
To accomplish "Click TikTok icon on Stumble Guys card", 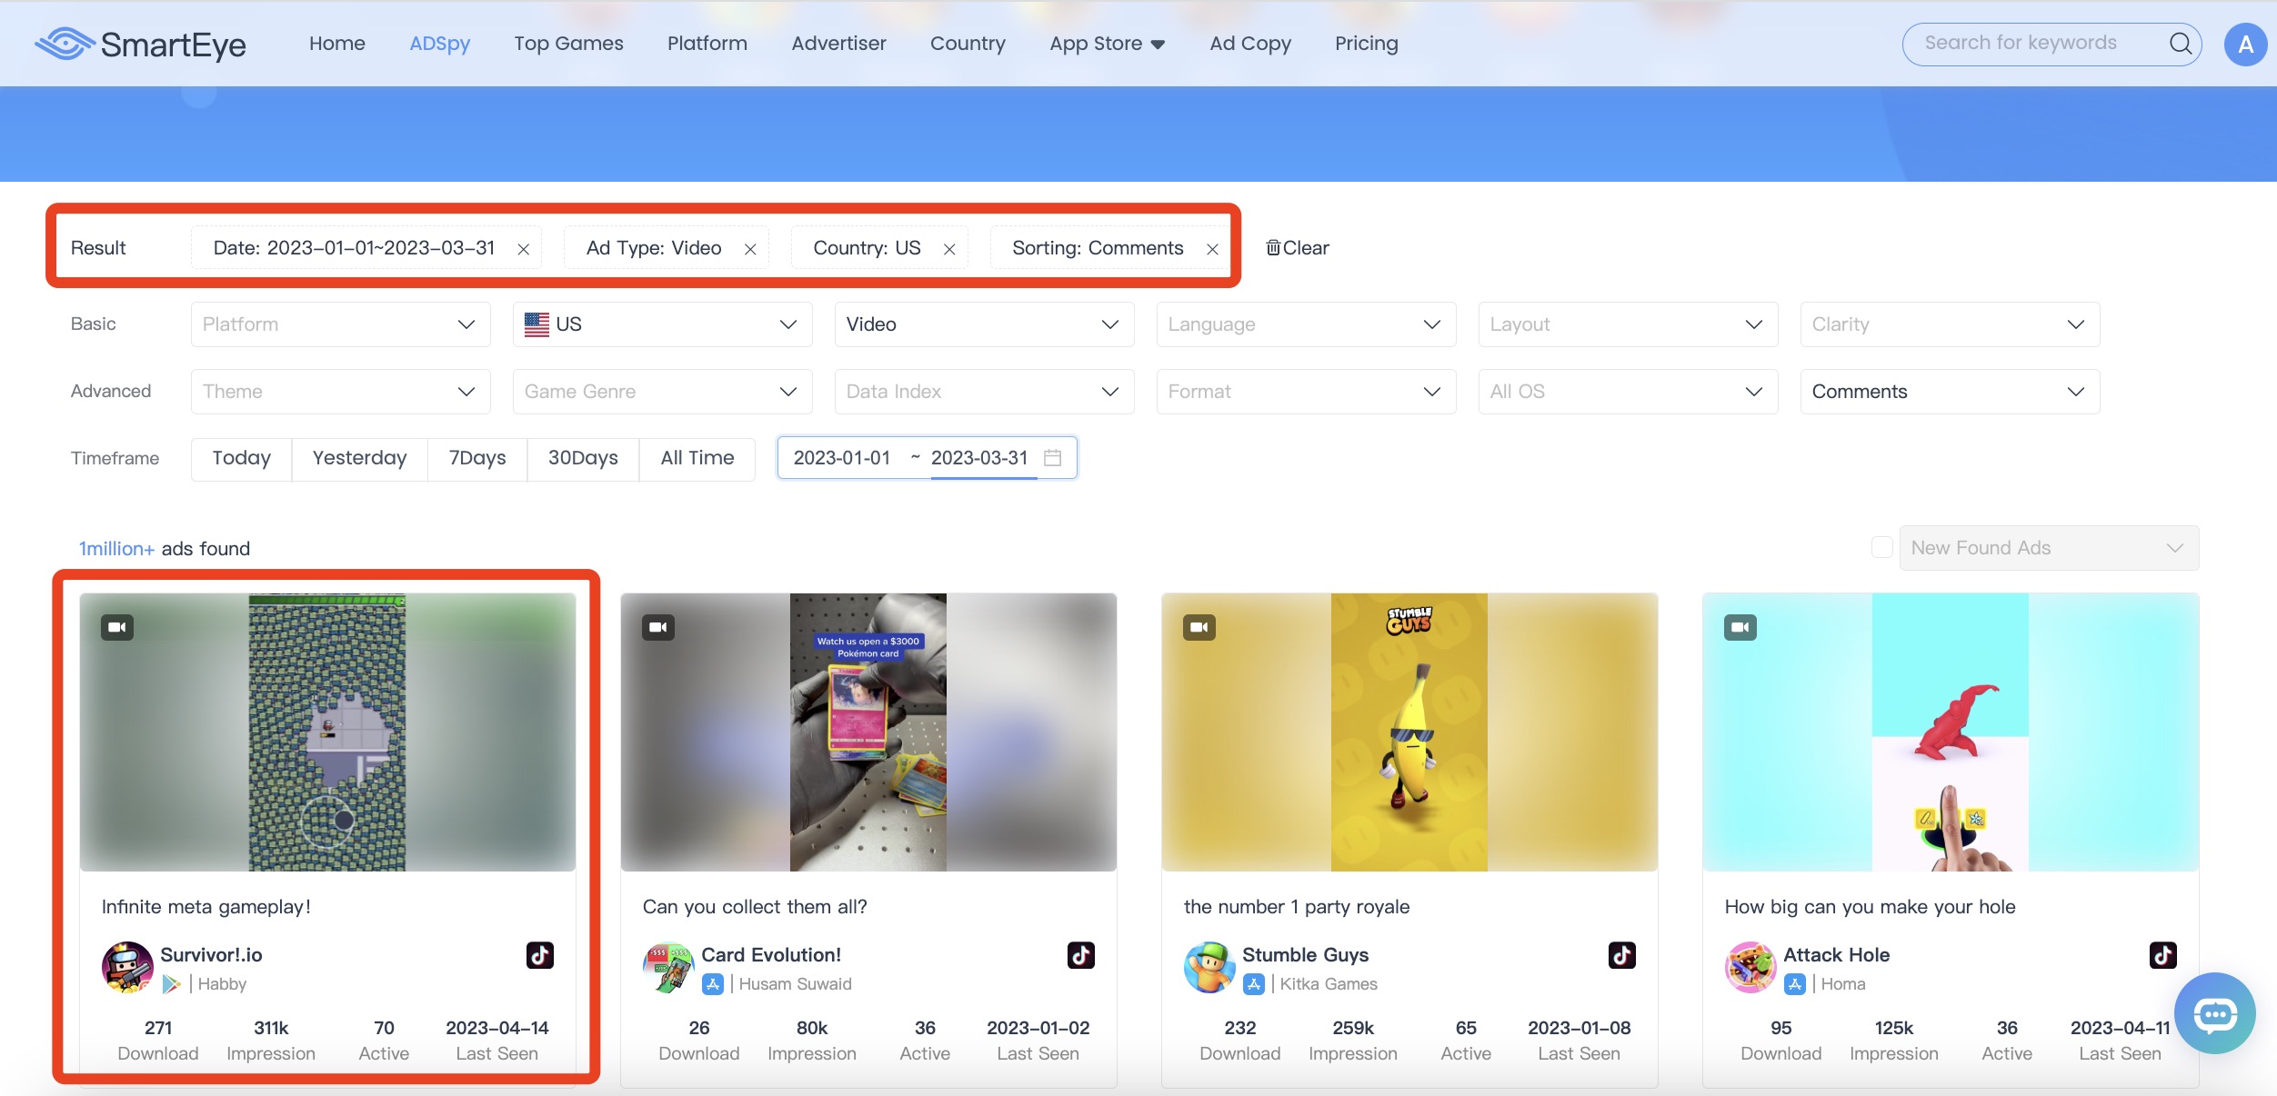I will click(x=1621, y=955).
